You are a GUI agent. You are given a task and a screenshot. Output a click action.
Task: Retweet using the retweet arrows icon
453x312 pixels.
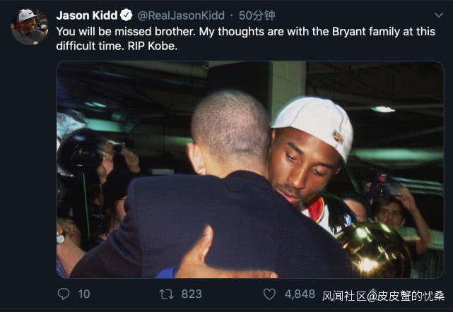click(x=166, y=294)
